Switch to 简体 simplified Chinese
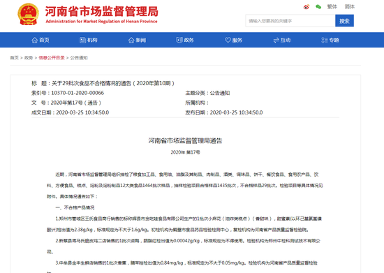This screenshot has width=384, height=273. (350, 7)
